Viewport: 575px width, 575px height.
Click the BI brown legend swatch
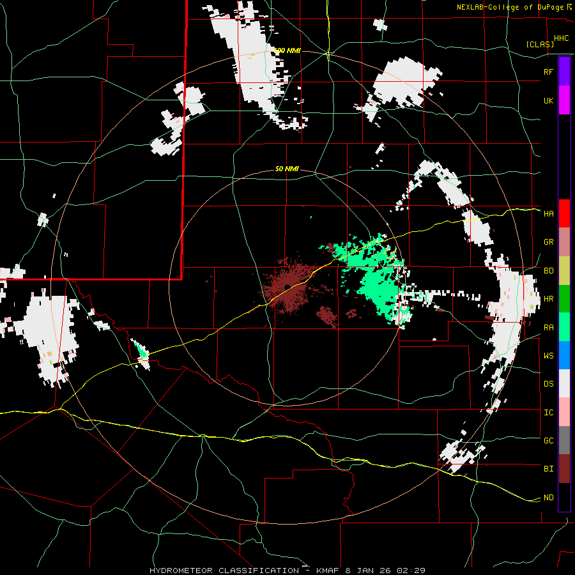564,469
